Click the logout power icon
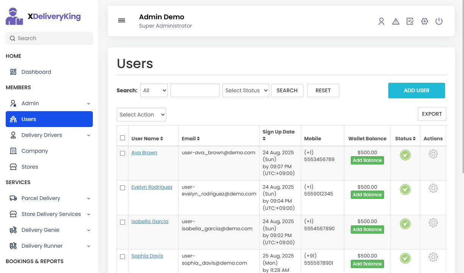464x273 pixels. click(439, 21)
